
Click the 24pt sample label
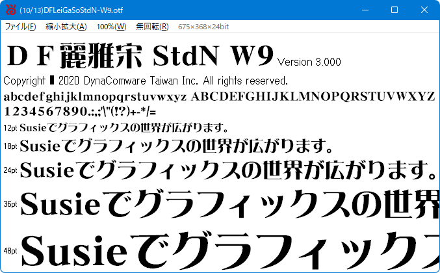pyautogui.click(x=10, y=170)
